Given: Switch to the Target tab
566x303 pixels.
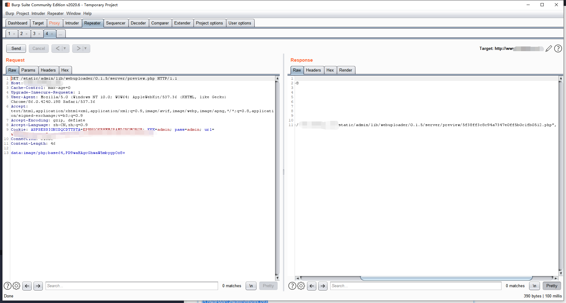Looking at the screenshot, I should point(38,23).
